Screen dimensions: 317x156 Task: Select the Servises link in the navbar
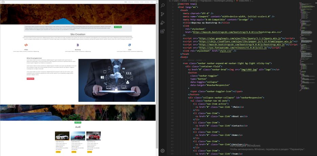click(147, 2)
